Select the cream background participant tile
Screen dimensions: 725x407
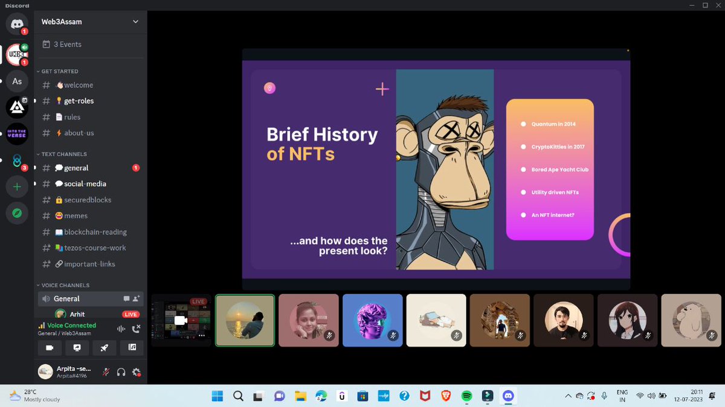tap(436, 320)
